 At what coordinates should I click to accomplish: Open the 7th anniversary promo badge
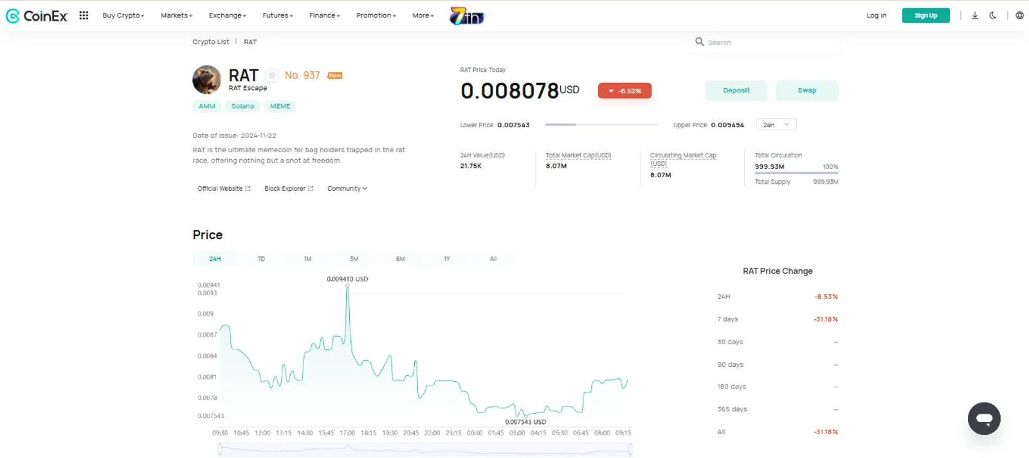(467, 16)
